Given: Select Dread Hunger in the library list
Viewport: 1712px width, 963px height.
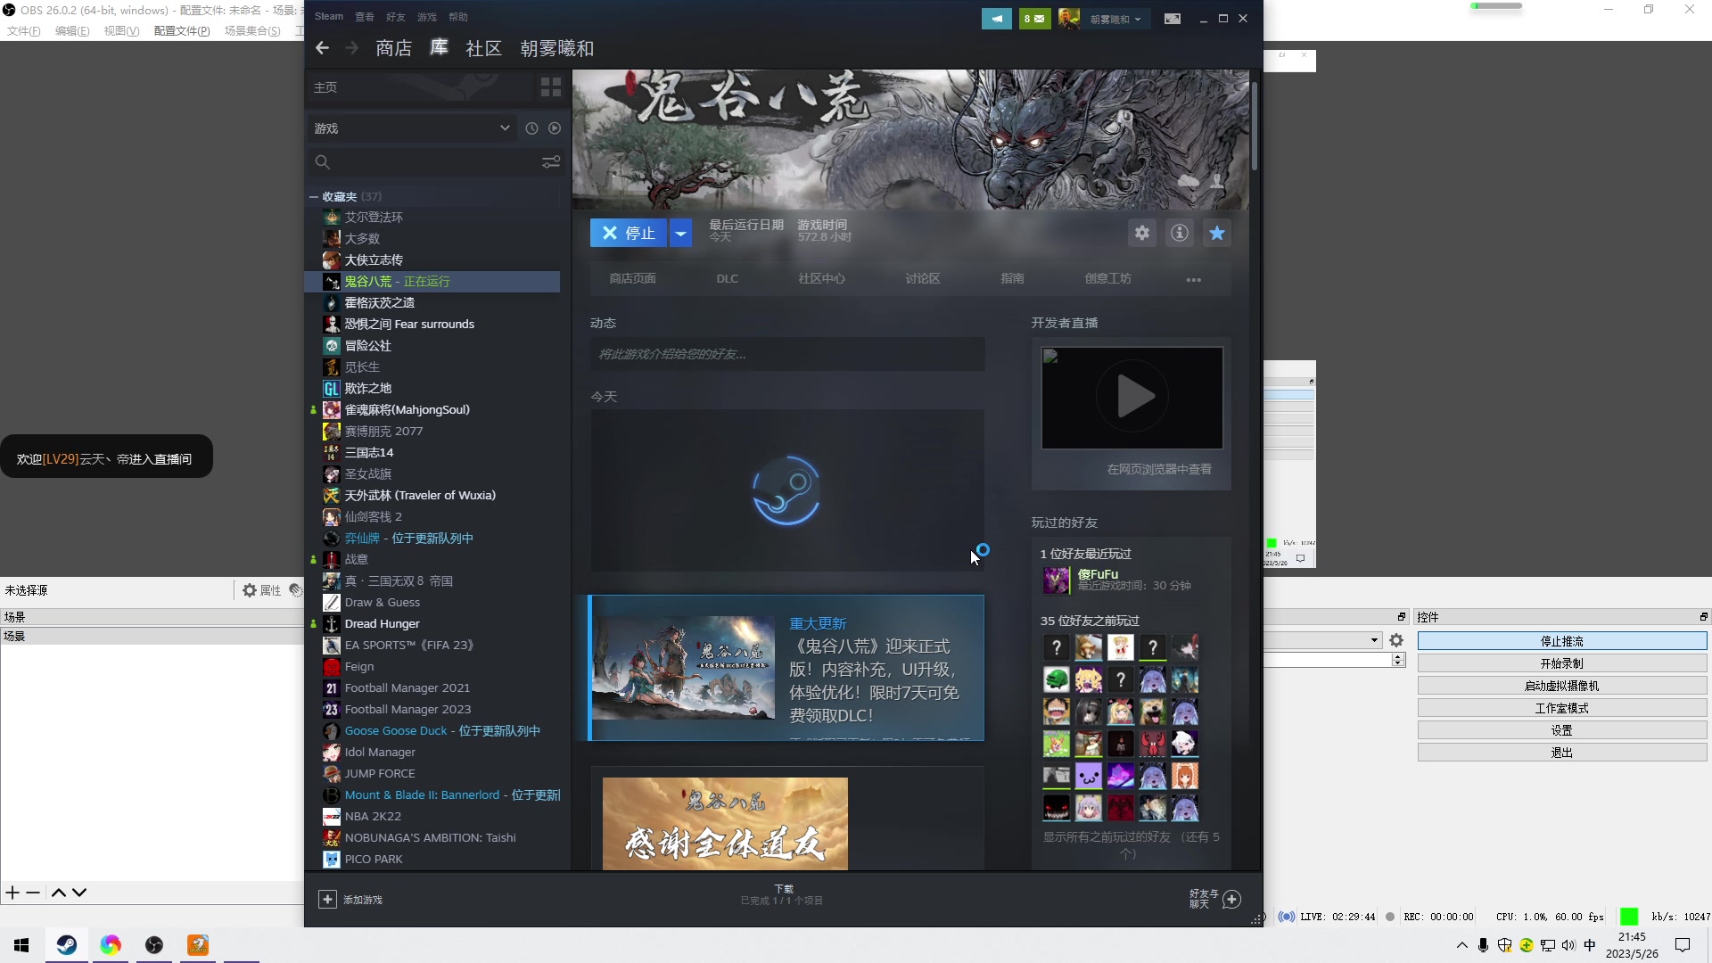Looking at the screenshot, I should click(382, 624).
